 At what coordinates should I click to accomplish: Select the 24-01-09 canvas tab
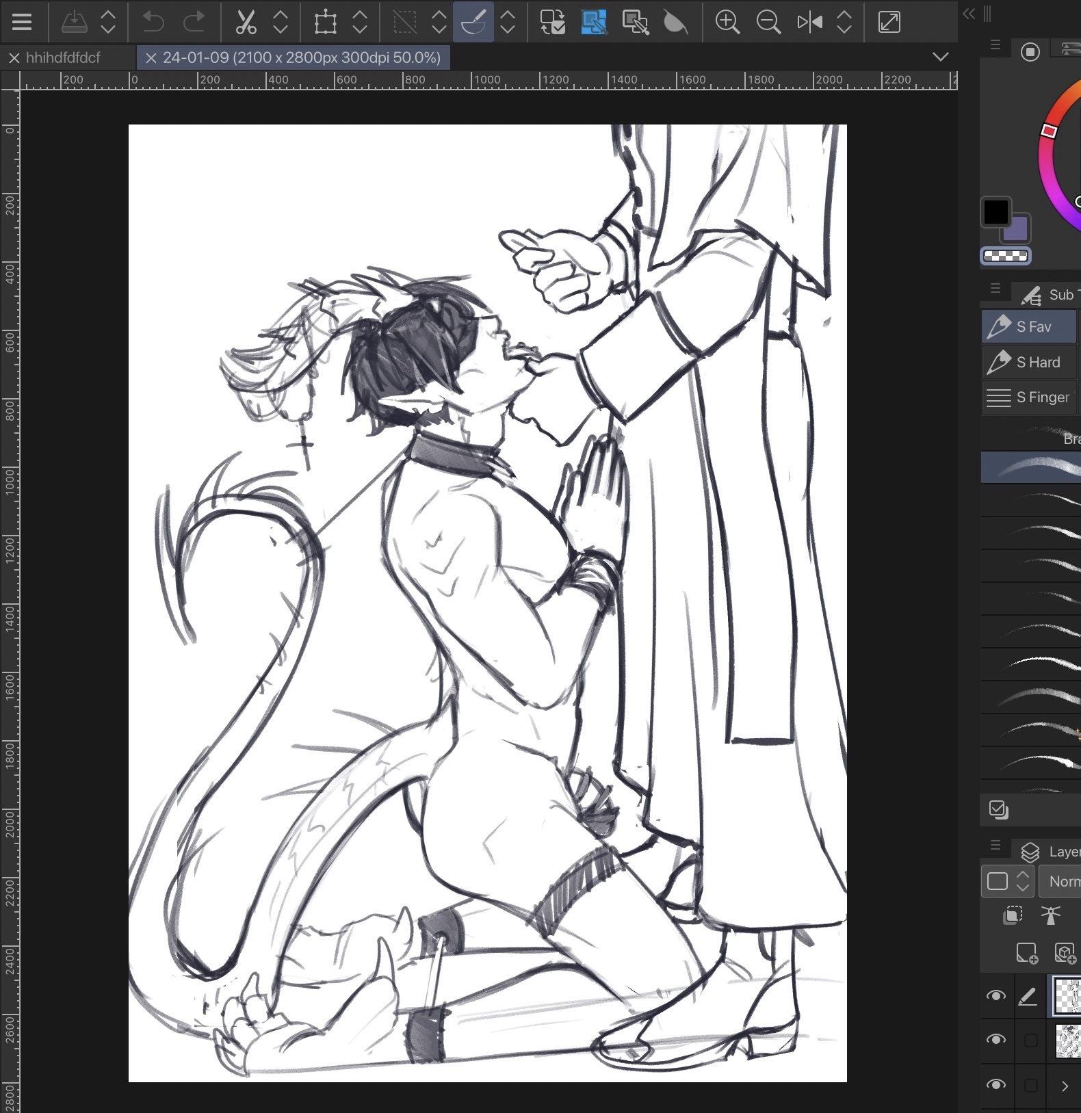(x=301, y=57)
